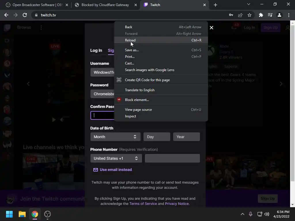Viewport: 295px width, 221px height.
Task: Open the Chrome profile avatar icon
Action: point(279,15)
